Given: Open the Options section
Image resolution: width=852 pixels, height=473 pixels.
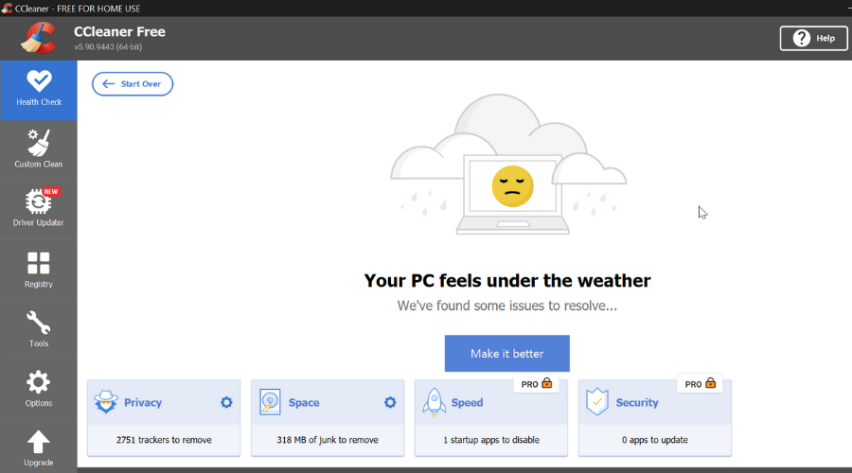Looking at the screenshot, I should [x=39, y=388].
